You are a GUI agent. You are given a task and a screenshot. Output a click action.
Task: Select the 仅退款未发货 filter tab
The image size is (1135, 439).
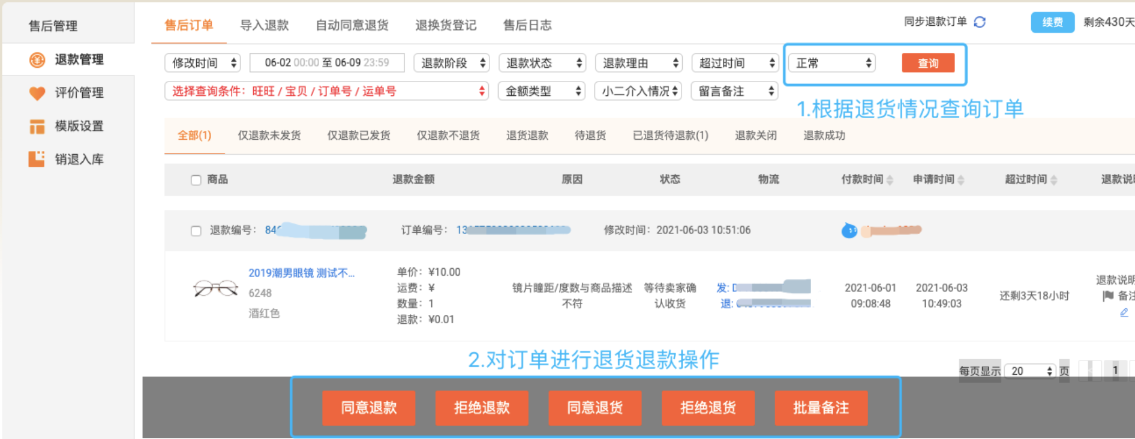(x=269, y=136)
